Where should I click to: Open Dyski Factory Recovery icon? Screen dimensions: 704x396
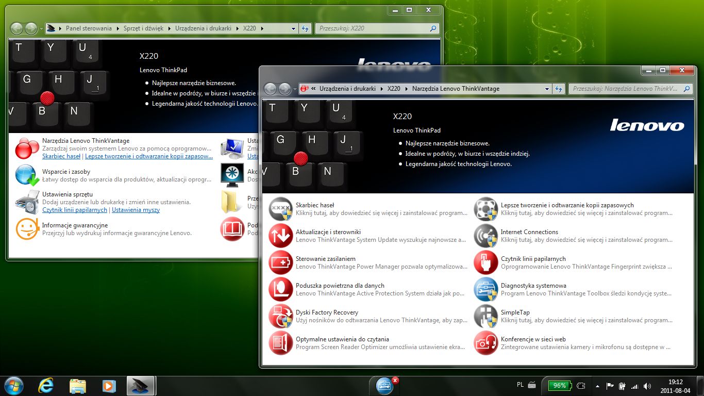click(x=281, y=317)
